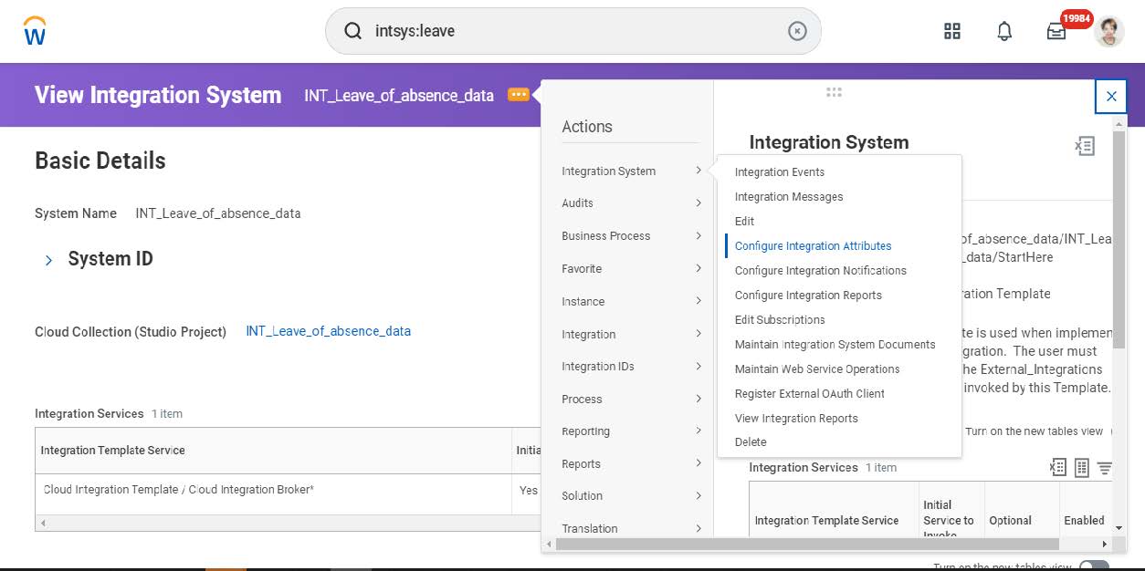Click the Workday logo home icon
The image size is (1145, 571).
click(35, 31)
